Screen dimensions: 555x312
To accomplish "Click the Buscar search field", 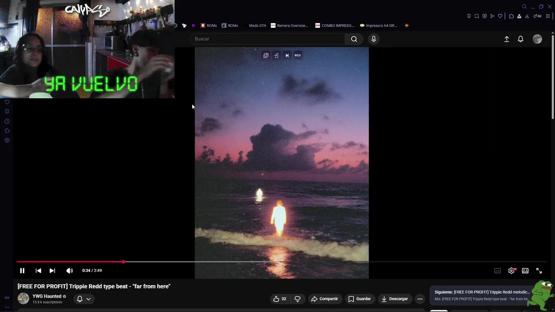I will 268,39.
